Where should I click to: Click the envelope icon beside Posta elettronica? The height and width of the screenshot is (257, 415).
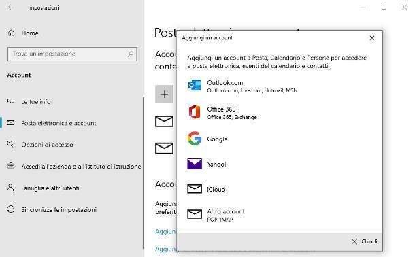pos(11,122)
